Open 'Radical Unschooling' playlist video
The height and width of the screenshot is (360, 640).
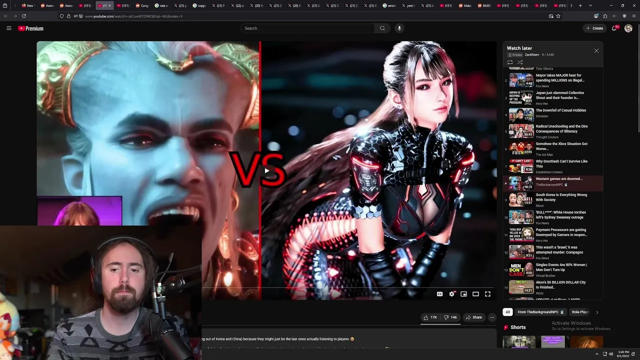pyautogui.click(x=553, y=131)
